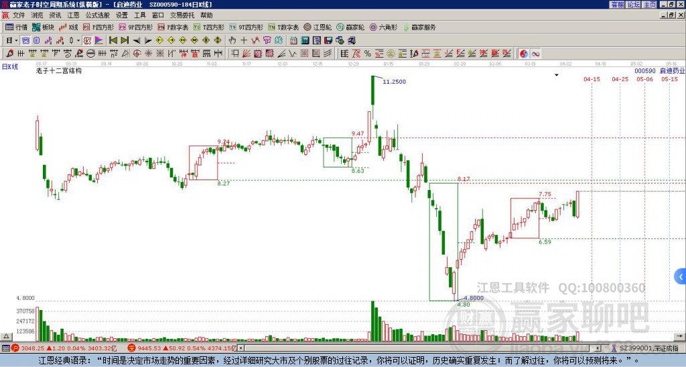
Task: Expand the blue side panel arrow
Action: (x=681, y=277)
